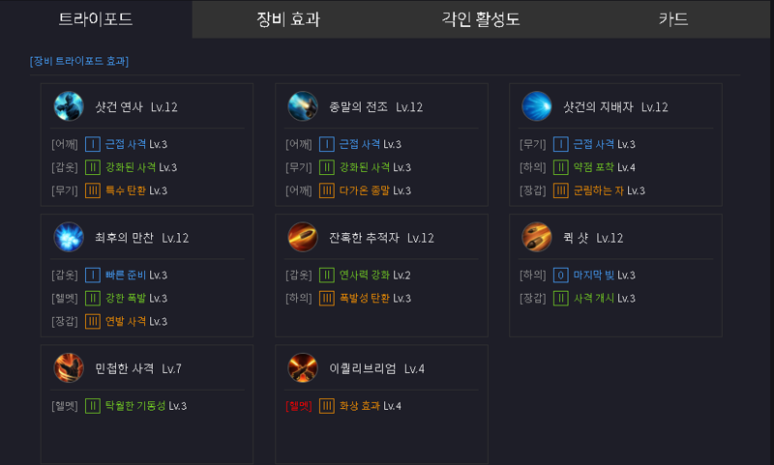Screen dimensions: 774x465
Task: Click tier II icon beside 약점 포착
Action: [x=561, y=167]
